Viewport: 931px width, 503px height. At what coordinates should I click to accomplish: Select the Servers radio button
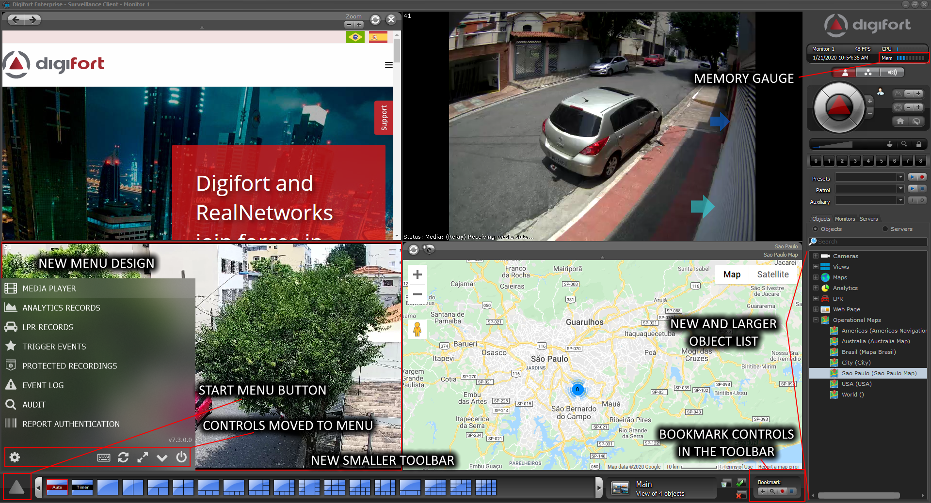click(885, 229)
